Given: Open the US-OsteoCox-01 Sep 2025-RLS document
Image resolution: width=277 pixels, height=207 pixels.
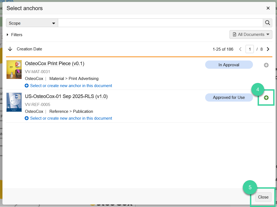Looking at the screenshot, I should coord(66,96).
